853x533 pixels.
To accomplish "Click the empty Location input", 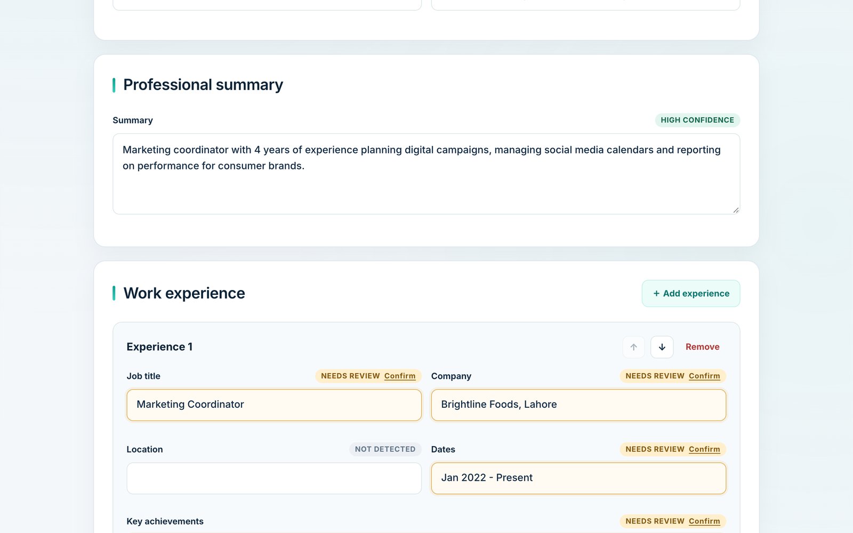I will pyautogui.click(x=274, y=478).
